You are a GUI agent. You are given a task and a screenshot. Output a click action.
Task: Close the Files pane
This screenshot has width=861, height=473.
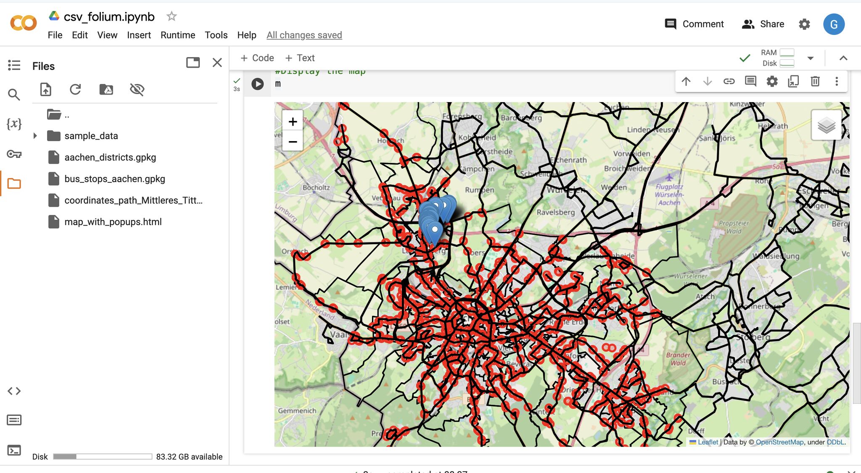coord(217,63)
